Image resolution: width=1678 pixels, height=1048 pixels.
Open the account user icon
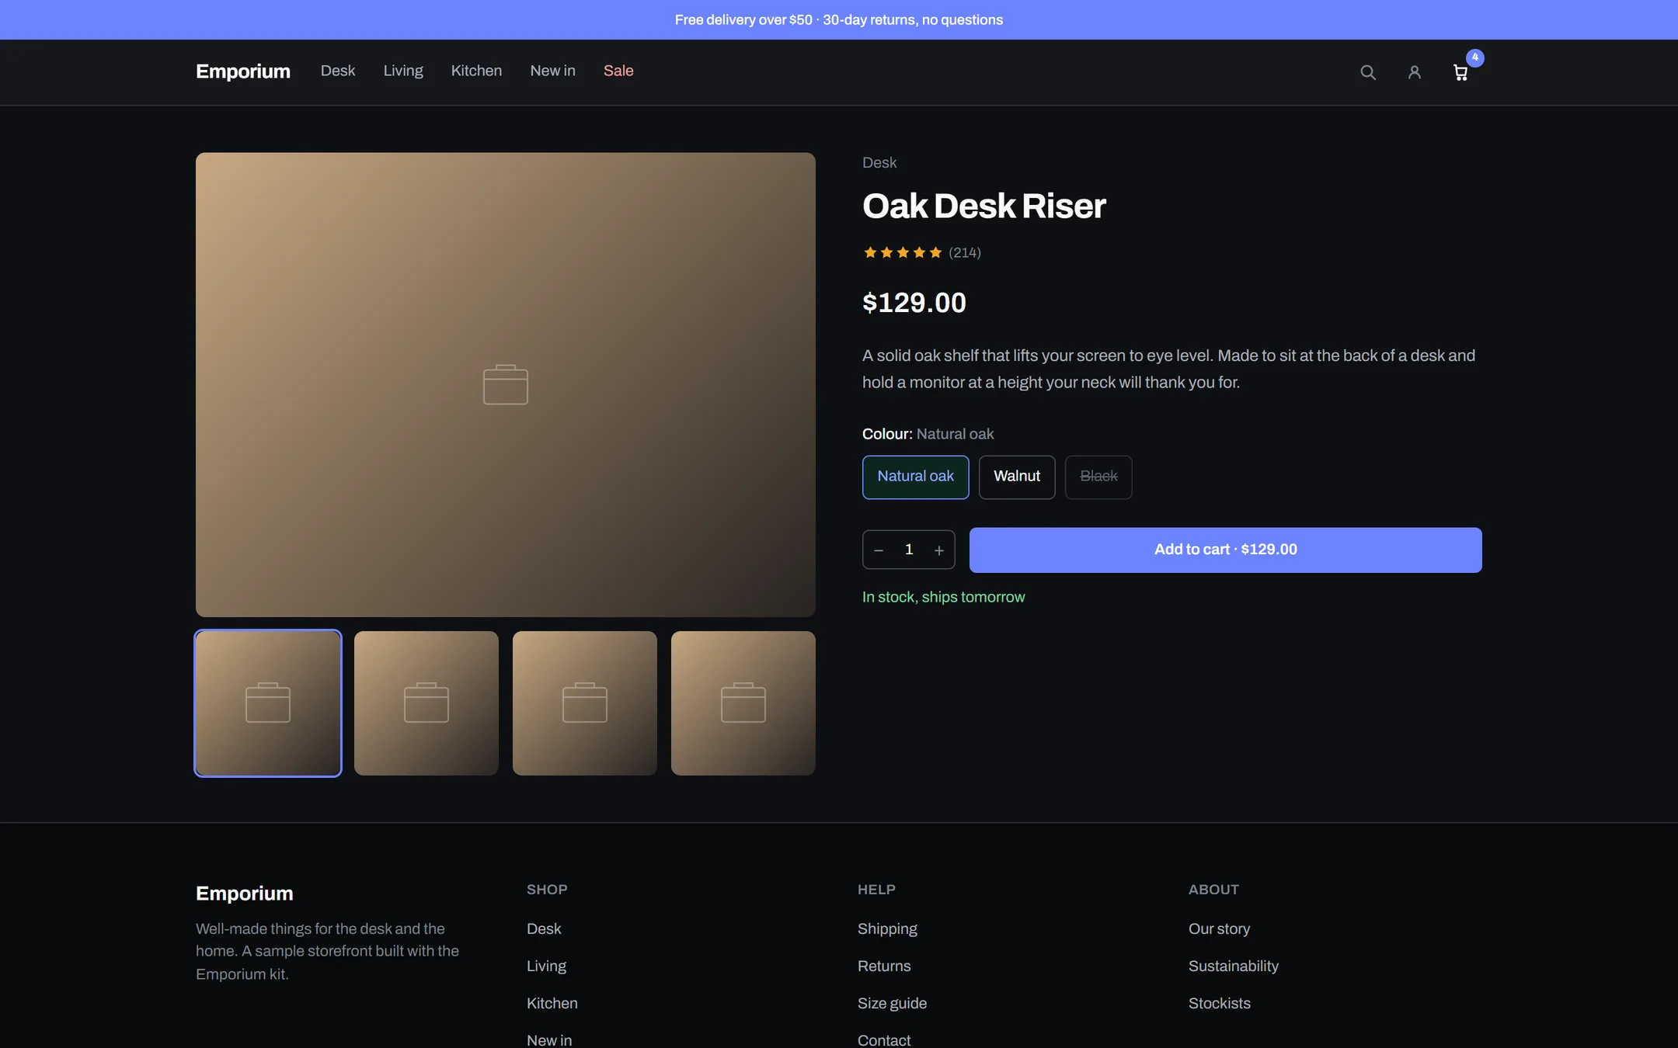[x=1415, y=72]
